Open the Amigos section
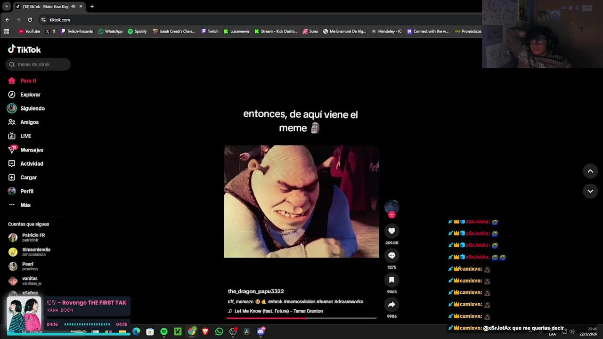This screenshot has width=603, height=339. click(23, 122)
